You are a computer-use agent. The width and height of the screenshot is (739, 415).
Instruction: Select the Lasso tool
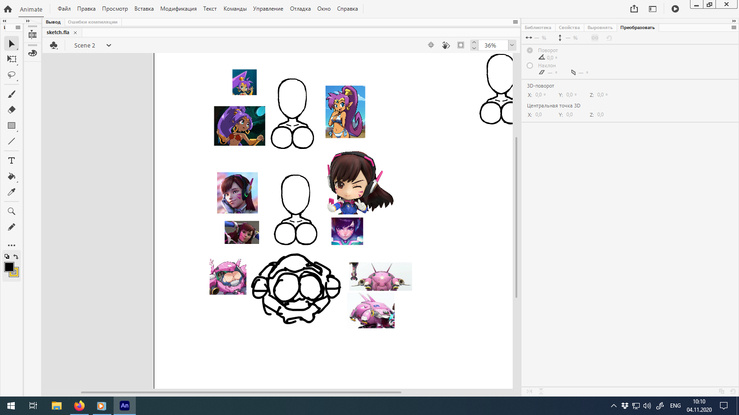click(x=12, y=75)
